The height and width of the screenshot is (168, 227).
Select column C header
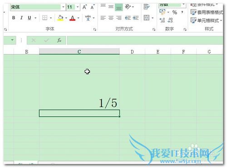point(79,51)
